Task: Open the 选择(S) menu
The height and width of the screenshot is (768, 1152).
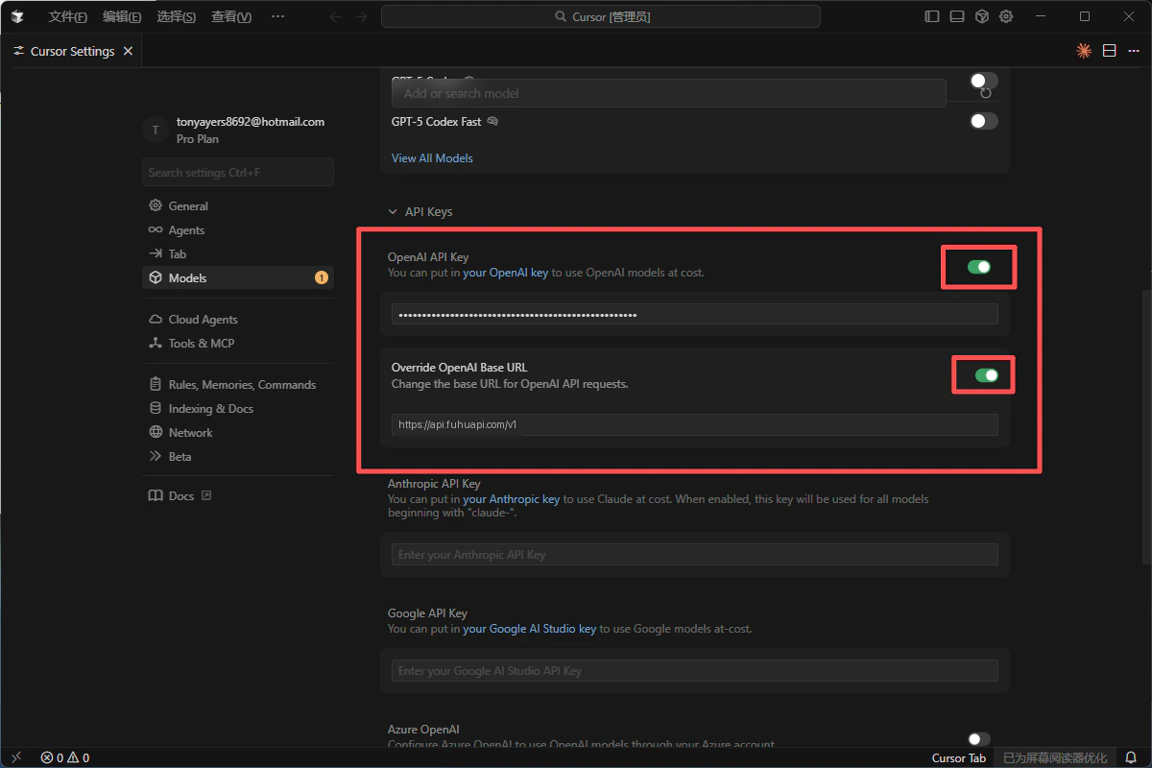Action: point(176,16)
